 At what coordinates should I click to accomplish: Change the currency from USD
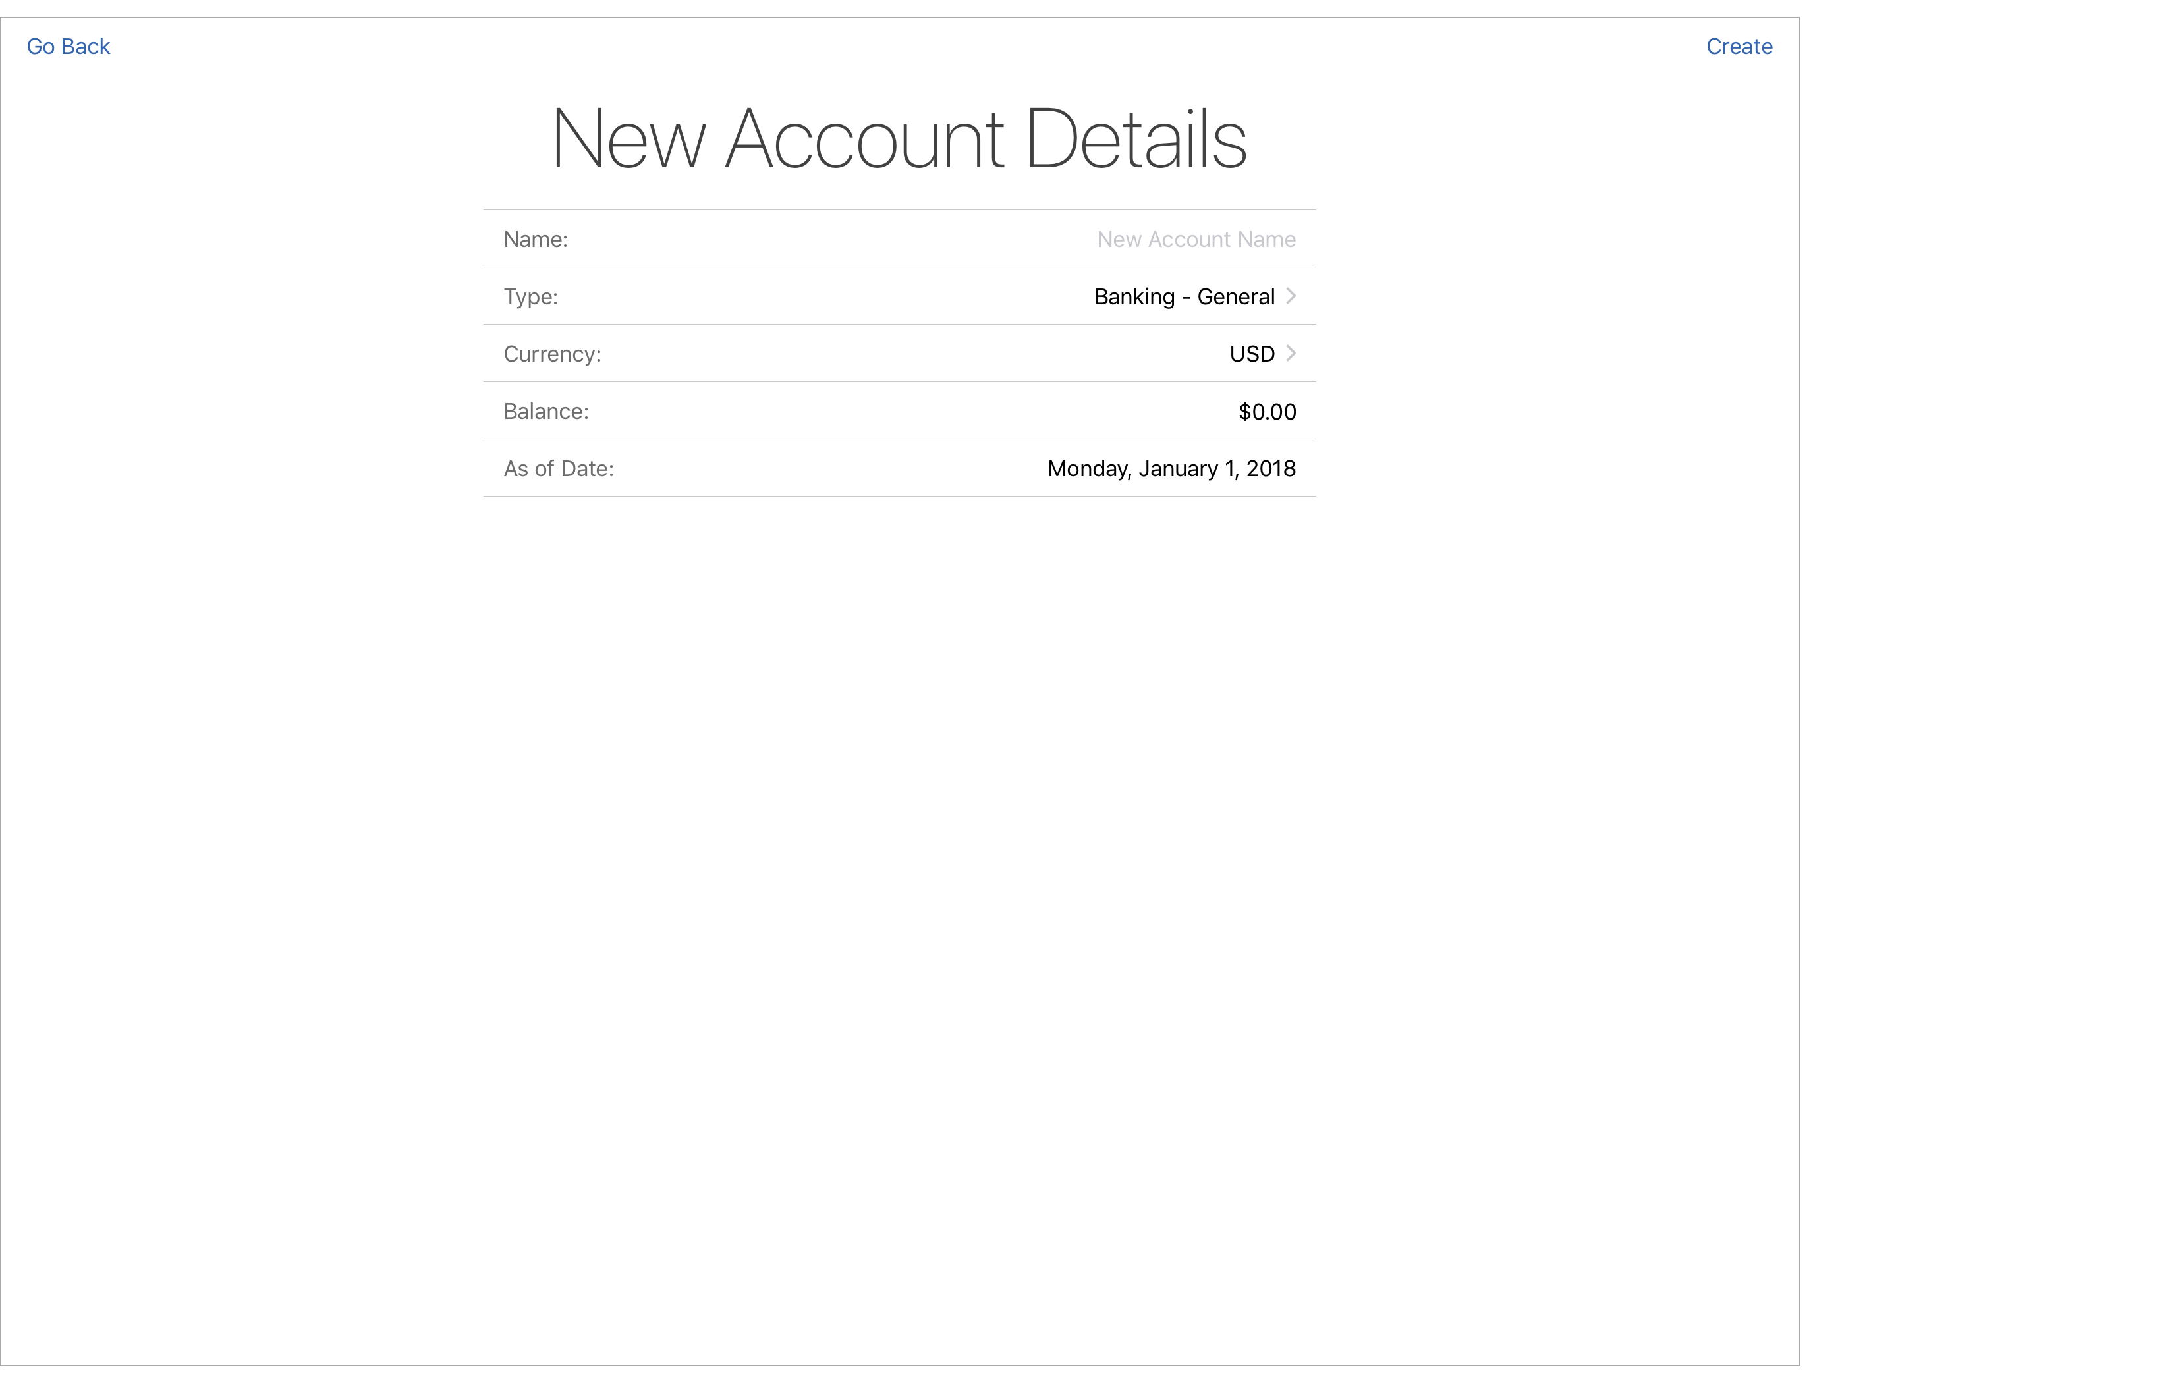[1252, 353]
